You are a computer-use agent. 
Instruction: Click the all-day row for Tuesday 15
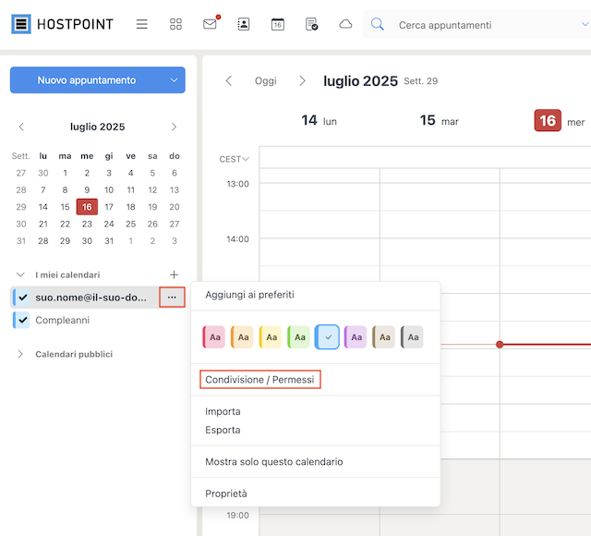coord(440,157)
